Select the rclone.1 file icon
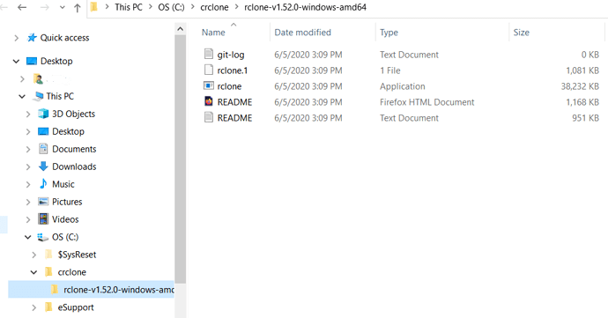 click(x=209, y=70)
